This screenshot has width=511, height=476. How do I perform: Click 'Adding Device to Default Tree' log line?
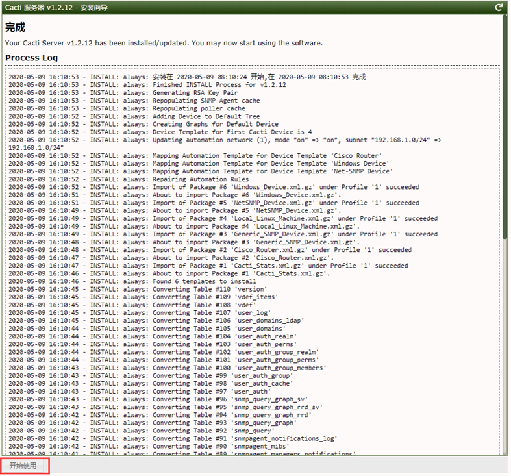[x=134, y=116]
